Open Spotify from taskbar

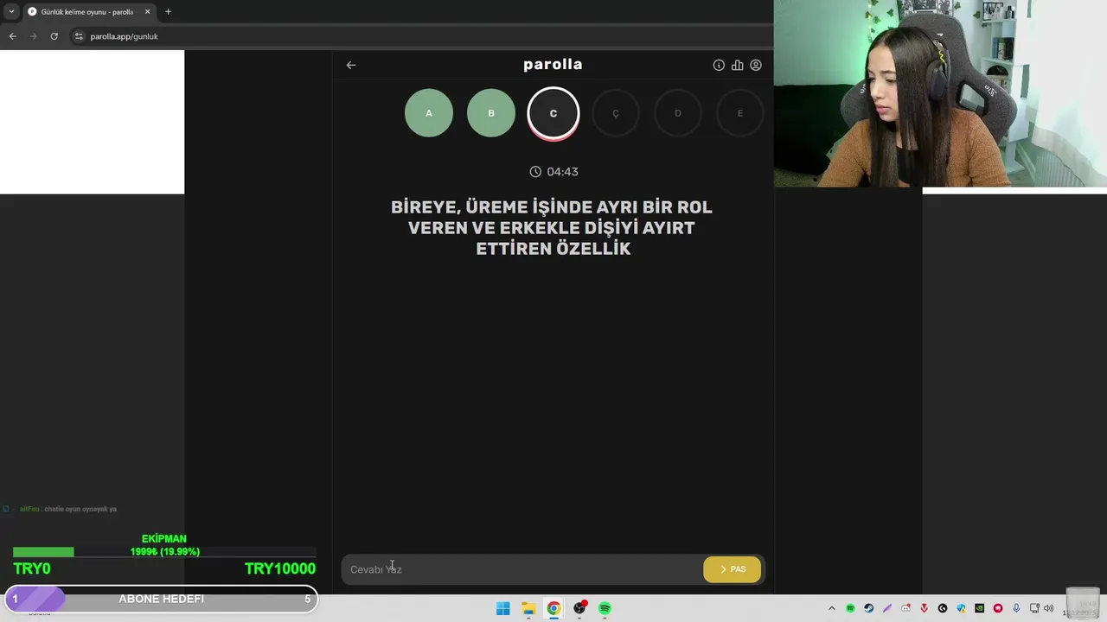(x=605, y=609)
